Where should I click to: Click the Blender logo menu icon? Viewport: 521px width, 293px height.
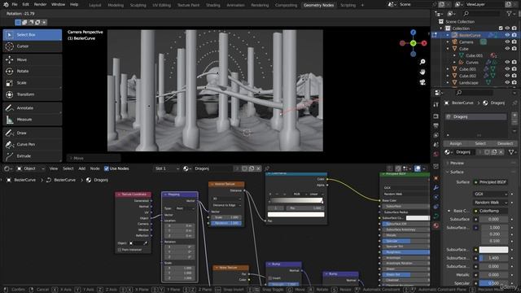coord(6,5)
